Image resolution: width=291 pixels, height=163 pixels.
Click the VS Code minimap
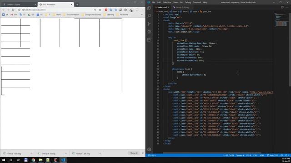click(x=281, y=19)
